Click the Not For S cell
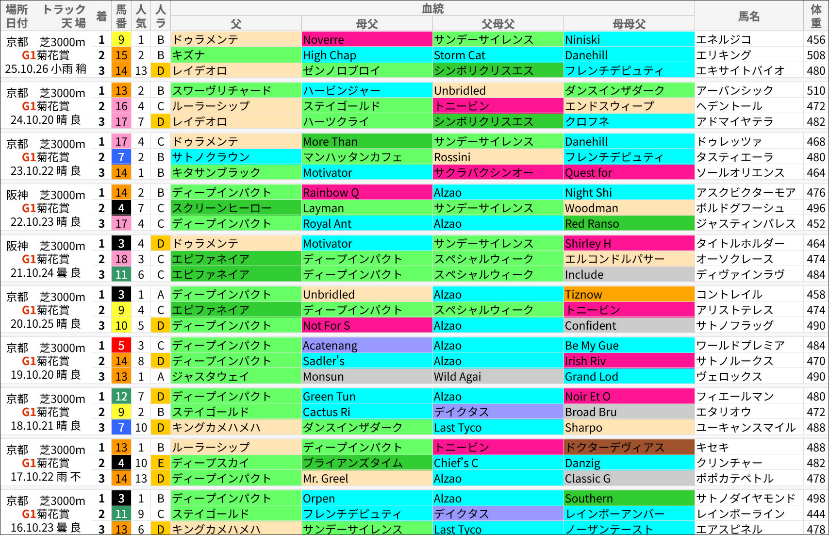The width and height of the screenshot is (829, 535). click(x=367, y=326)
